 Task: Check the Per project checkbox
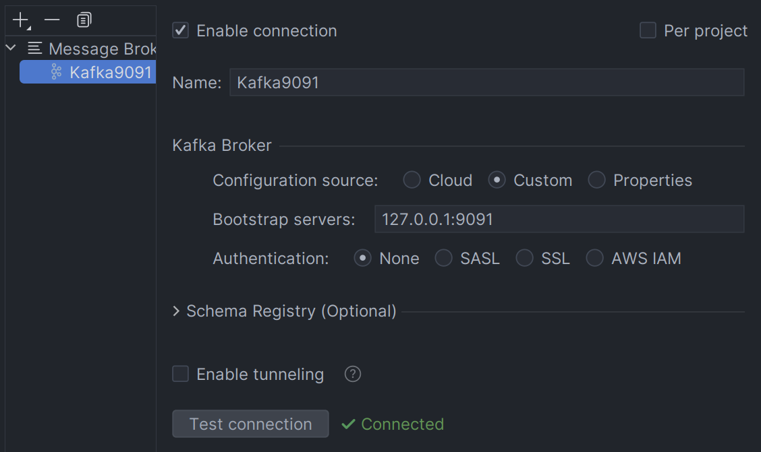[648, 31]
